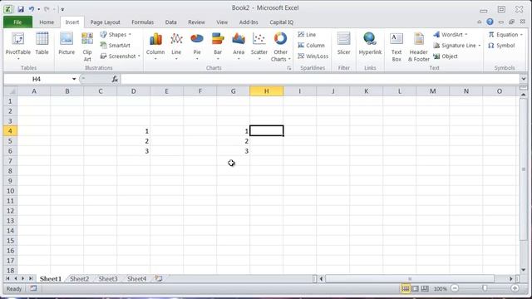Insert a Line chart
The height and width of the screenshot is (299, 532).
click(176, 47)
